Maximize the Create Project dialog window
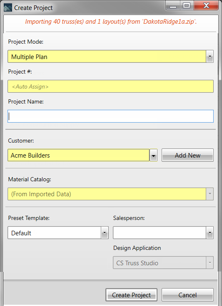 coord(187,6)
